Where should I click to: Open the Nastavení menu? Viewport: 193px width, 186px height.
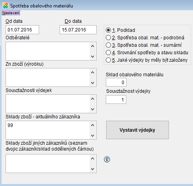[x=11, y=13]
